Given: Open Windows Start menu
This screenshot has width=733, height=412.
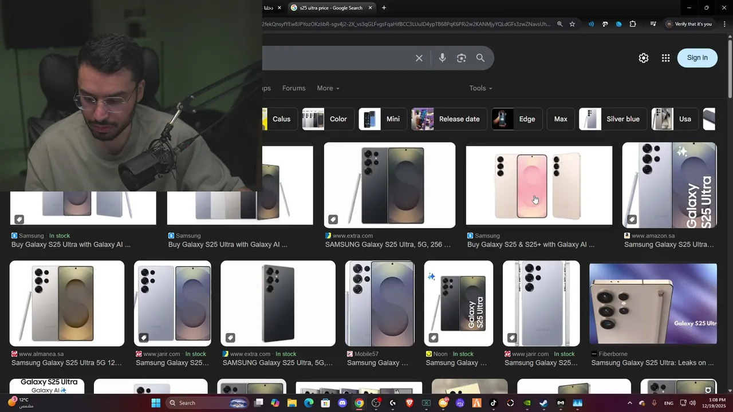Looking at the screenshot, I should 156,403.
